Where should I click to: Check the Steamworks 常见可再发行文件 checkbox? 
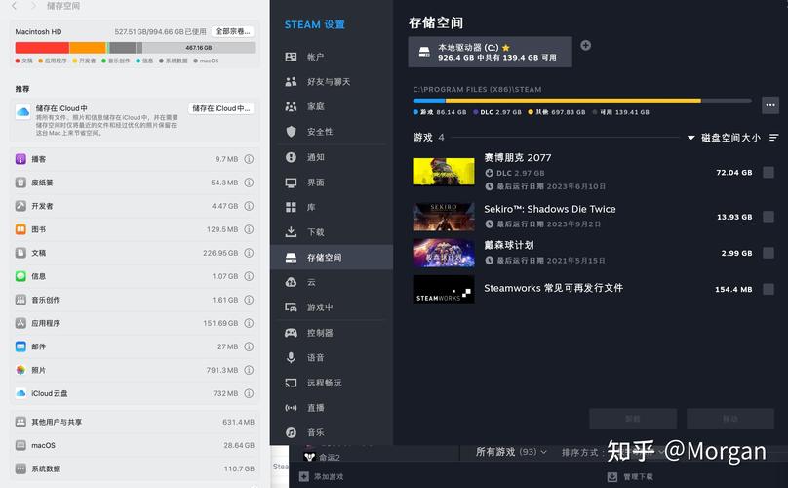coord(768,289)
